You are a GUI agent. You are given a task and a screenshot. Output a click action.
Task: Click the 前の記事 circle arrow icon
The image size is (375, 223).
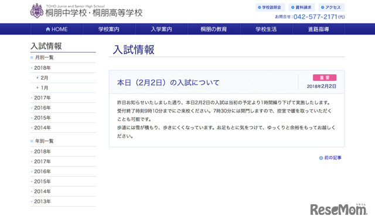pos(321,158)
